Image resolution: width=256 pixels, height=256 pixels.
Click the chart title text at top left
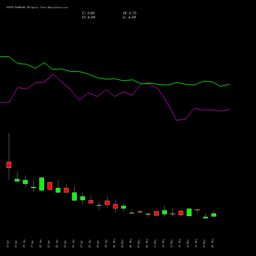click(37, 7)
